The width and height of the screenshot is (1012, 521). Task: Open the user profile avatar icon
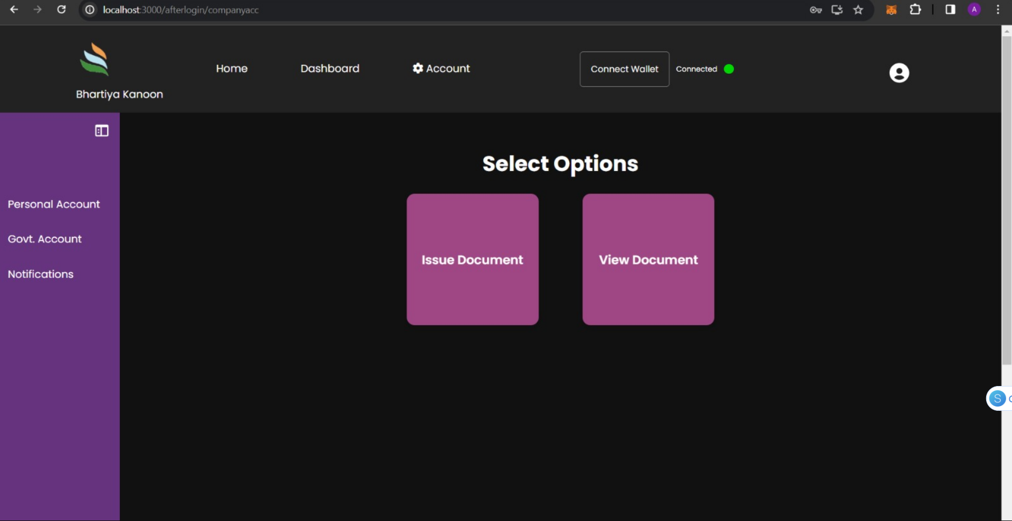coord(899,73)
